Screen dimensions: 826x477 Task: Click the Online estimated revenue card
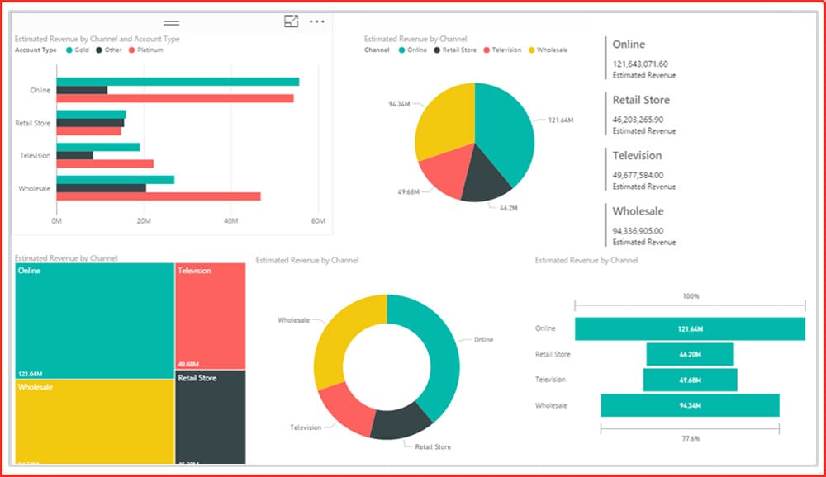(644, 58)
